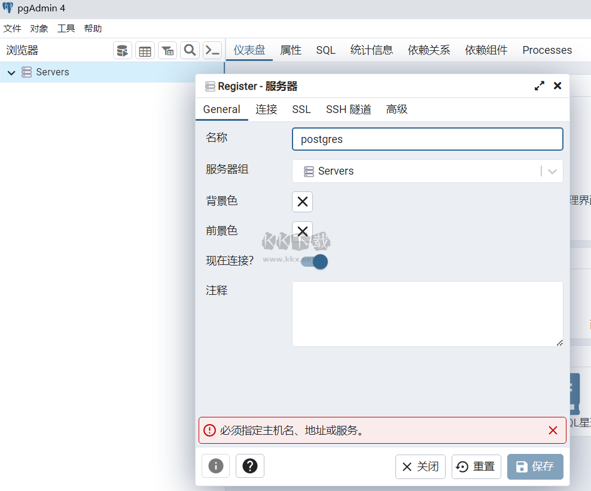Open help with the question mark button
The height and width of the screenshot is (491, 591).
point(250,466)
